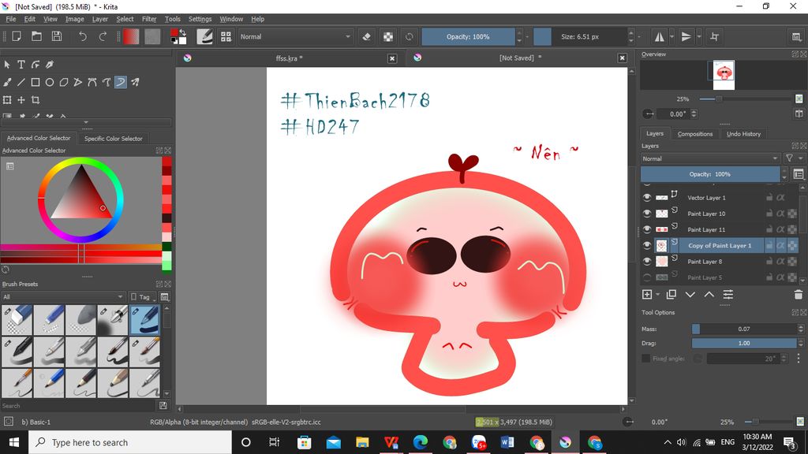This screenshot has width=808, height=454.
Task: Toggle horizontal mirror tool
Action: pyautogui.click(x=659, y=36)
